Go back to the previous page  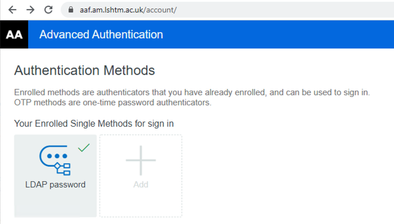point(12,10)
